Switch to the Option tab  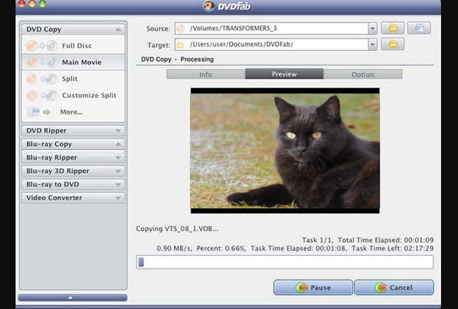tap(362, 74)
